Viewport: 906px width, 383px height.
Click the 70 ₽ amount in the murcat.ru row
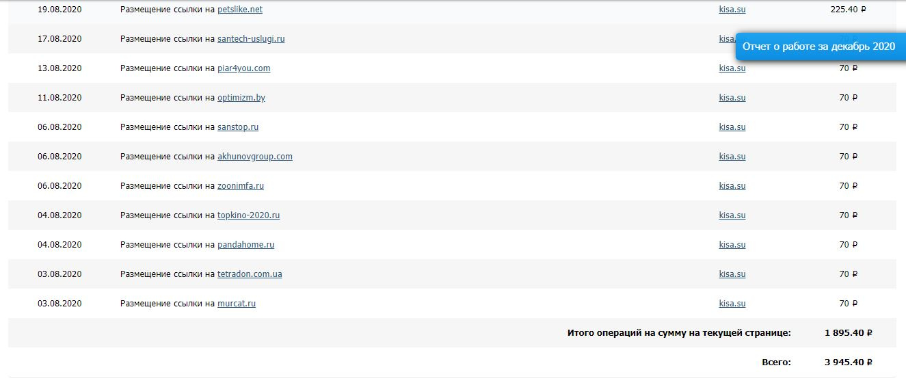(849, 304)
